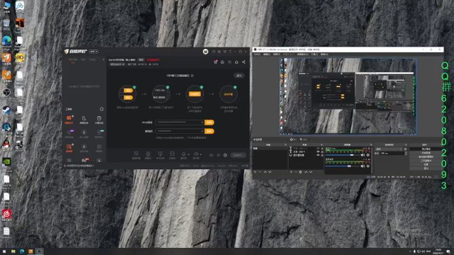Toggle visibility eye of display capture source
This screenshot has width=454, height=255.
tap(318, 155)
